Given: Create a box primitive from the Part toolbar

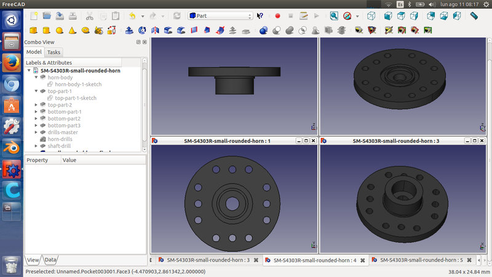Looking at the screenshot, I should click(33, 30).
